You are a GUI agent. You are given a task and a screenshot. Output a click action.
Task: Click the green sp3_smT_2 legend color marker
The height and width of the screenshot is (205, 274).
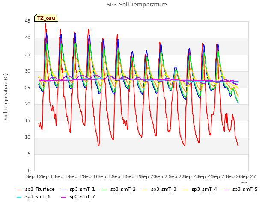(104, 190)
